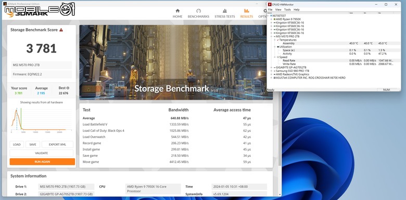The width and height of the screenshot is (406, 200).
Task: Click the info icon next to Best
Action: coord(68,88)
